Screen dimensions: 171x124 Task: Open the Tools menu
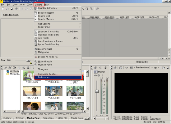[x=30, y=5]
